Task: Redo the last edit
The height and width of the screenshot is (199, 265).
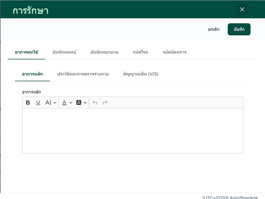Action: tap(105, 103)
